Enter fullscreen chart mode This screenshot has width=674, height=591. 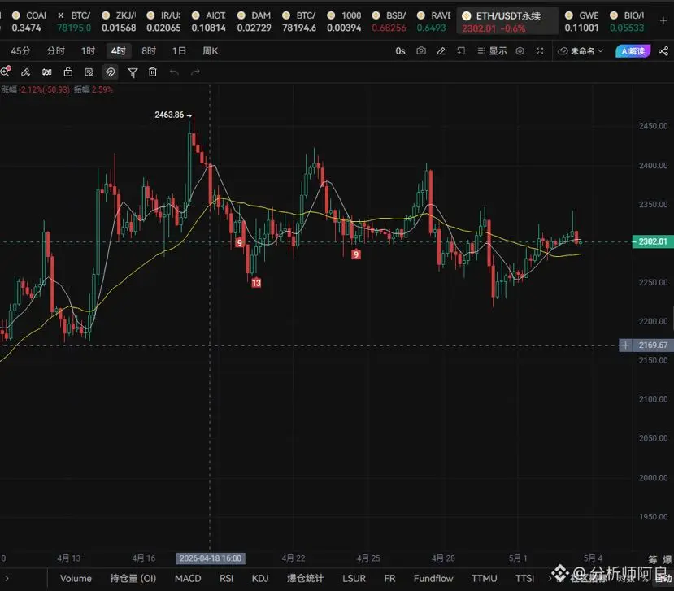[540, 51]
